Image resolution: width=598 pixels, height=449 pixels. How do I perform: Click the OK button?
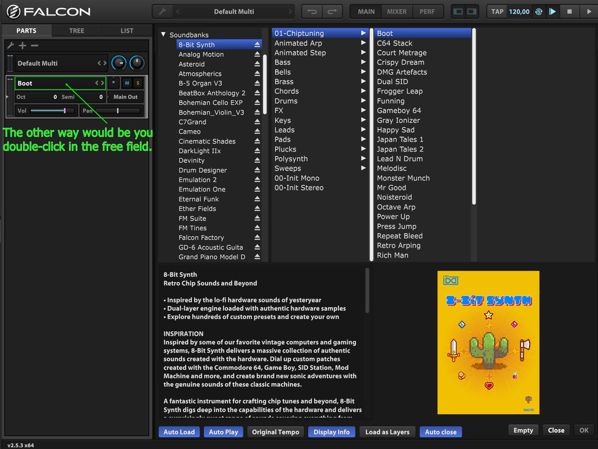click(584, 430)
